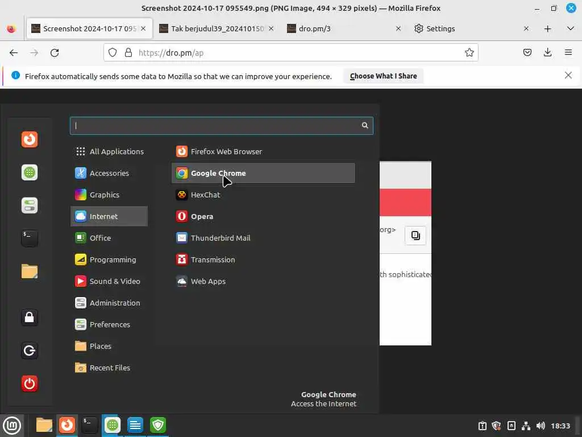Open network connections tray icon
This screenshot has height=437, width=582.
(526, 426)
